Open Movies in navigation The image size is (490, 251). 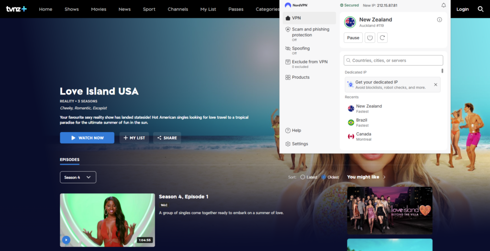click(x=99, y=9)
